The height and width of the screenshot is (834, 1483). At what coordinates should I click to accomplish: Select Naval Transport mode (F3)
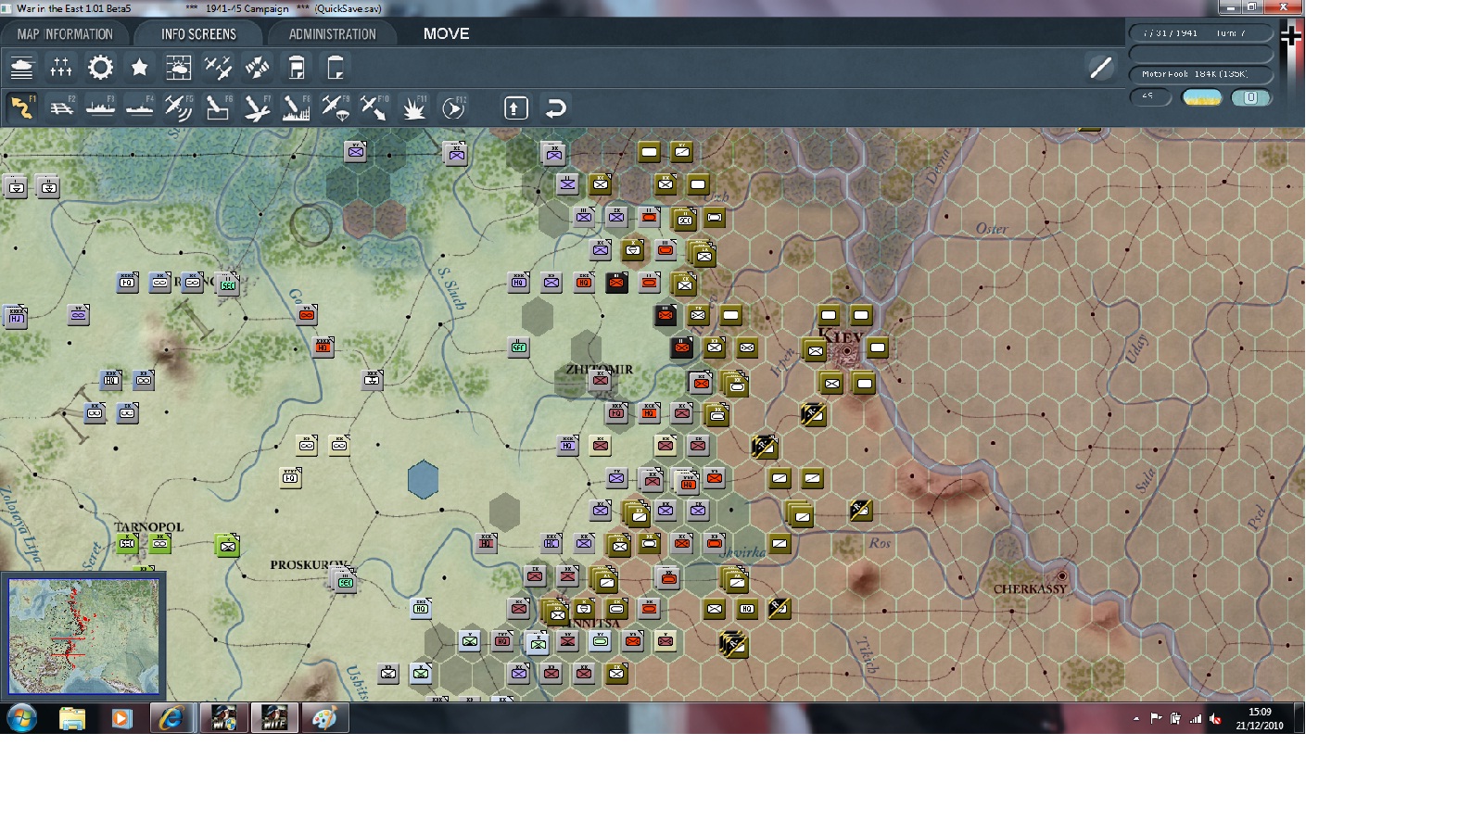pyautogui.click(x=100, y=107)
